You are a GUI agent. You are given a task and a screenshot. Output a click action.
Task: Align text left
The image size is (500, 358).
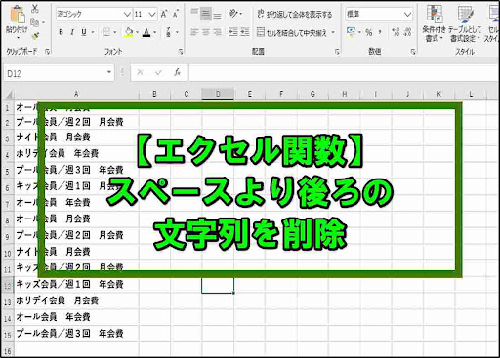tap(194, 32)
